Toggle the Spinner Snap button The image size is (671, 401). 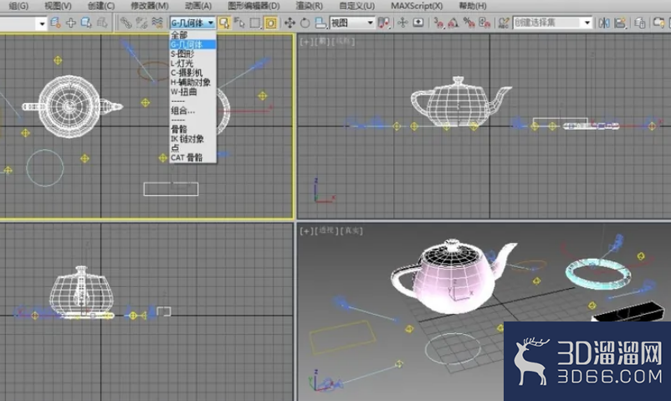pos(484,23)
